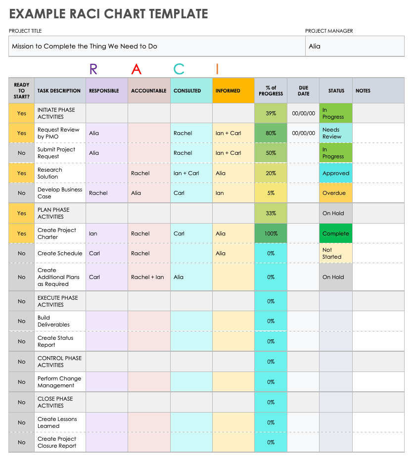Select the % of PROGRESS header
This screenshot has height=465, width=414.
tap(271, 91)
